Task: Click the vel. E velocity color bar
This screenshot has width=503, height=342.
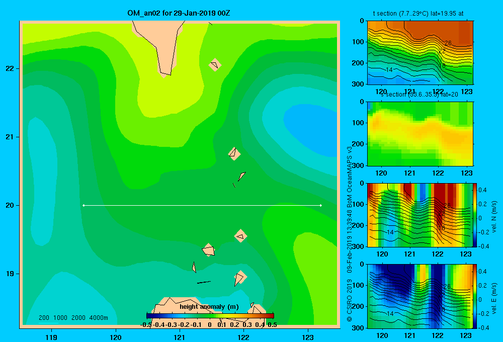Action: [475, 296]
